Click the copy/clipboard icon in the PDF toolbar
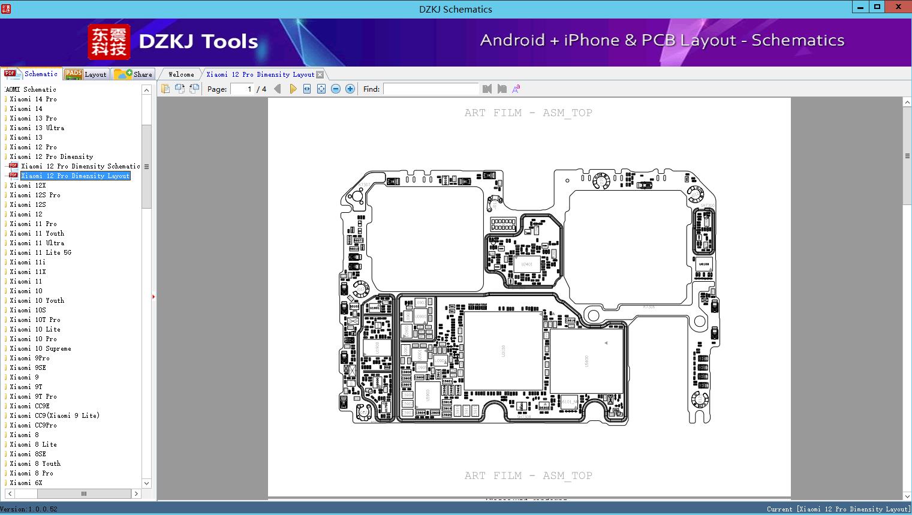Image resolution: width=912 pixels, height=515 pixels. [x=165, y=89]
